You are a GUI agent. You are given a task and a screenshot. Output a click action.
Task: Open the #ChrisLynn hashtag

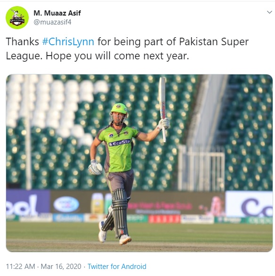(68, 41)
